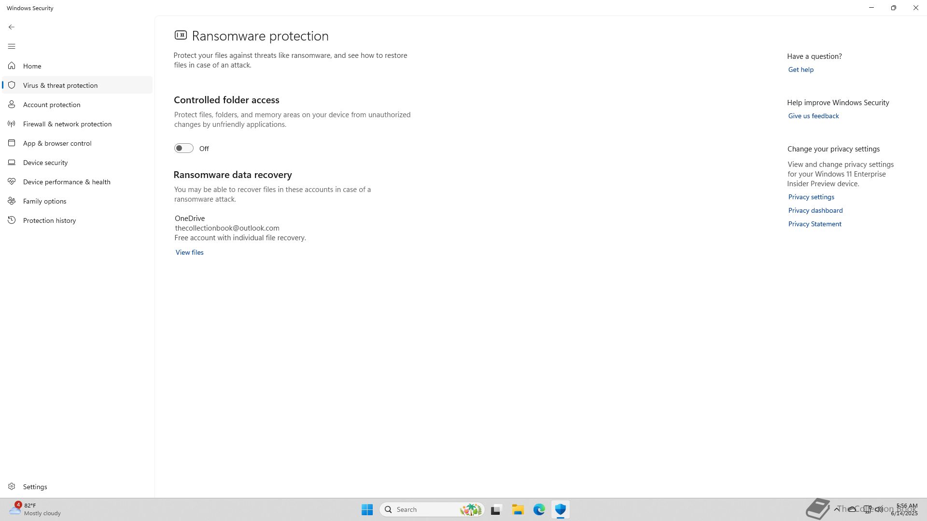The height and width of the screenshot is (521, 927).
Task: Expand hidden system tray icons chevron
Action: point(837,509)
